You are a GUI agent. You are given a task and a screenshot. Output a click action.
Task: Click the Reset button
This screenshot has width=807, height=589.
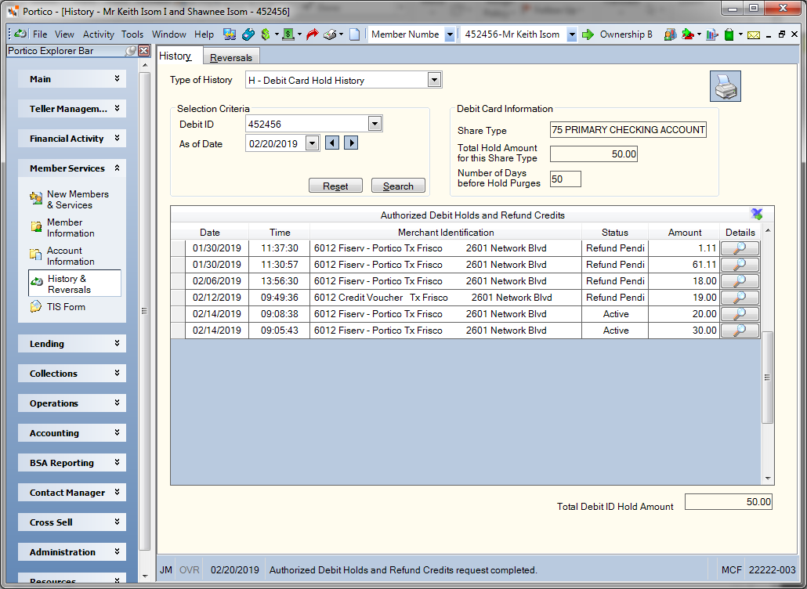pyautogui.click(x=335, y=186)
